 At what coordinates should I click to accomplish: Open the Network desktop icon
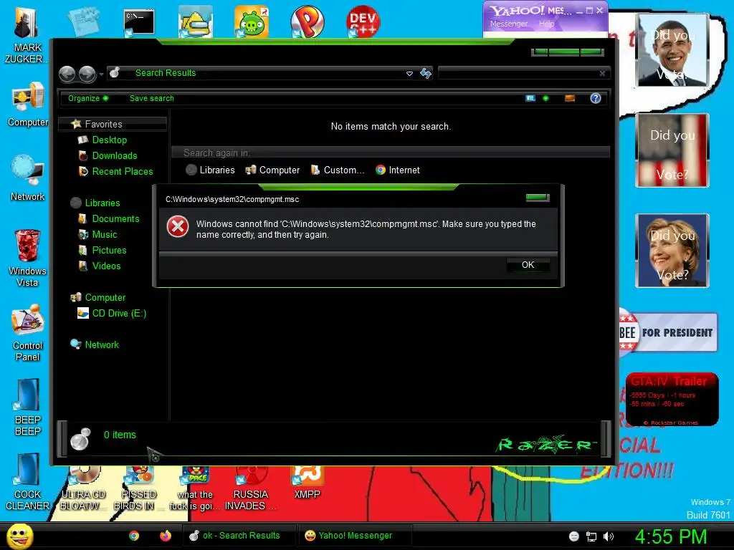click(27, 178)
